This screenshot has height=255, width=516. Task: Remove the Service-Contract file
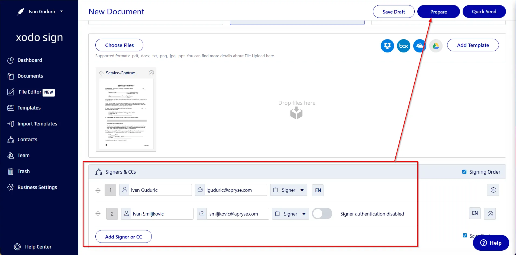[151, 73]
